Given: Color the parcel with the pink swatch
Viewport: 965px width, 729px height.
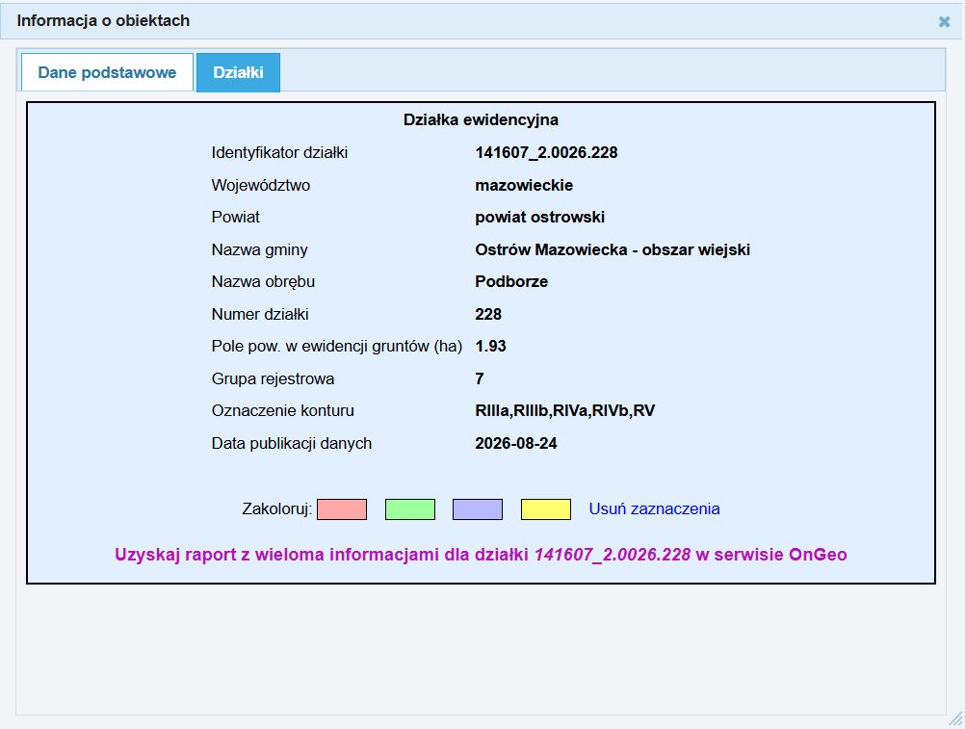Looking at the screenshot, I should 342,509.
